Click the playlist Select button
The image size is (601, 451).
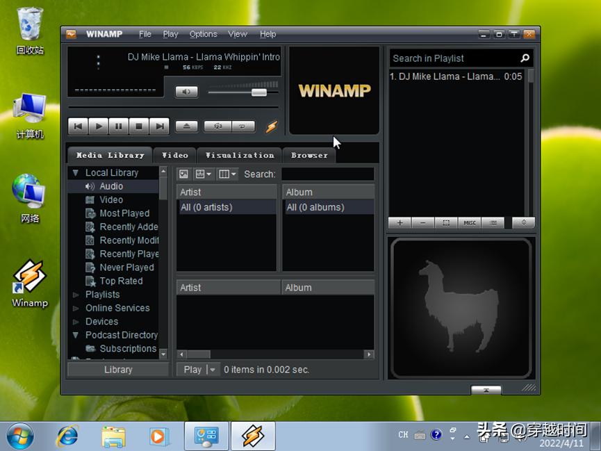pos(446,223)
